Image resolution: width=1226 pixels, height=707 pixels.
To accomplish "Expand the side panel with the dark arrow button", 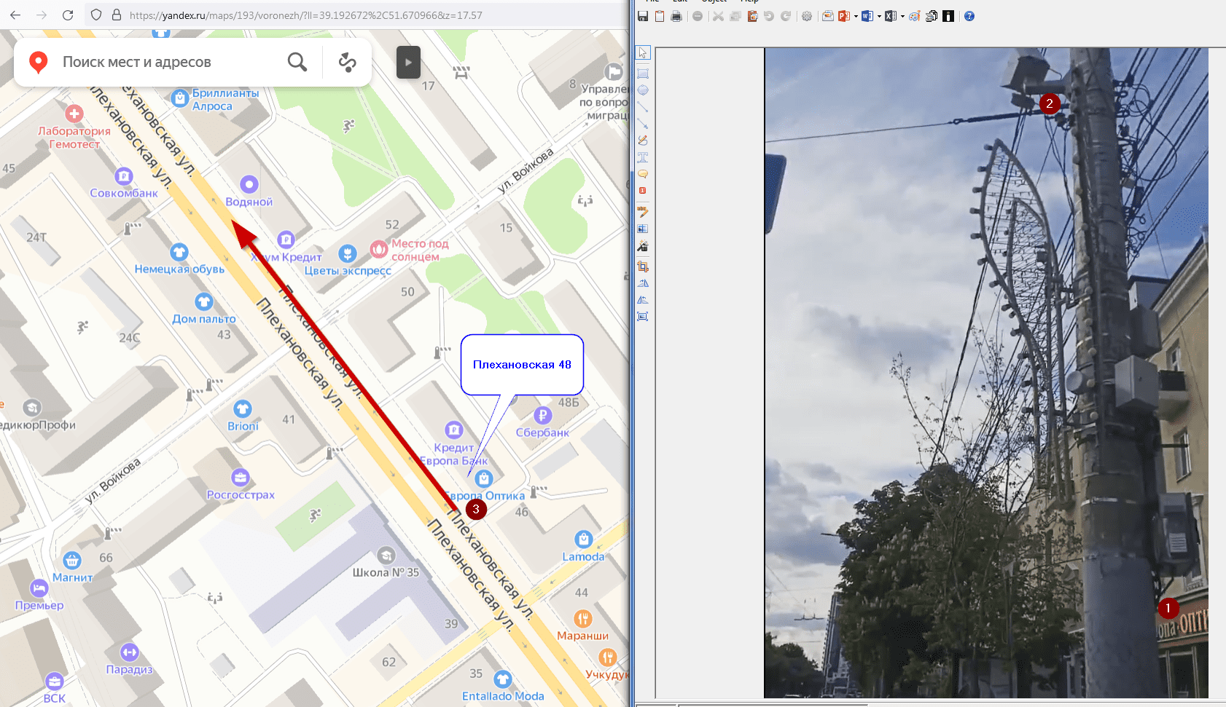I will [408, 62].
